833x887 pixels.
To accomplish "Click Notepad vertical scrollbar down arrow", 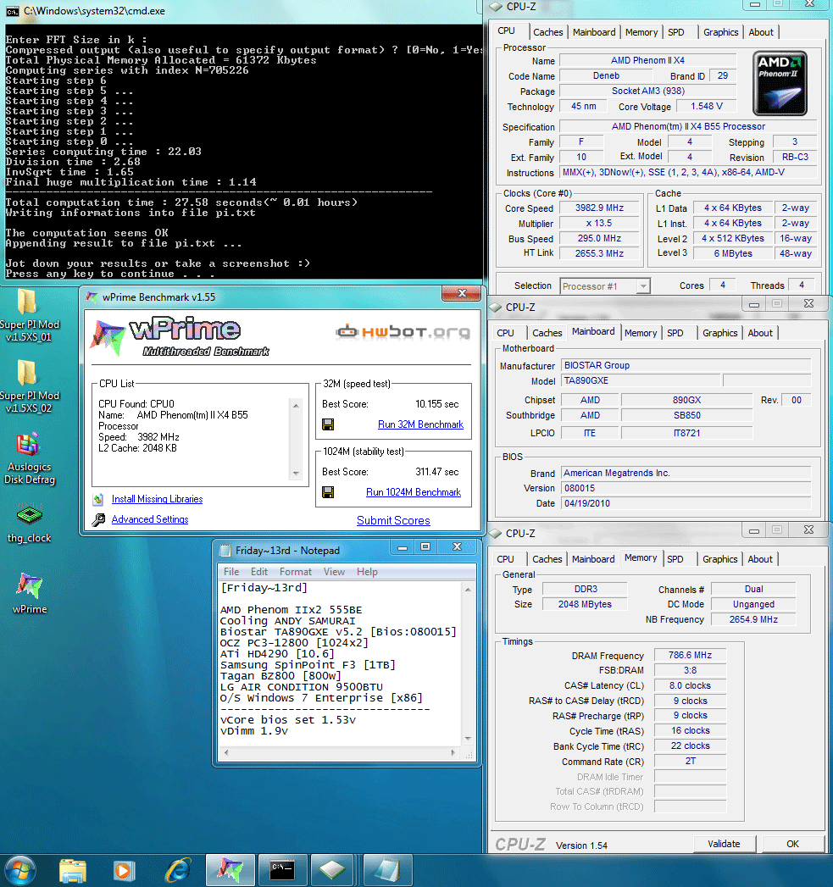I will (468, 738).
